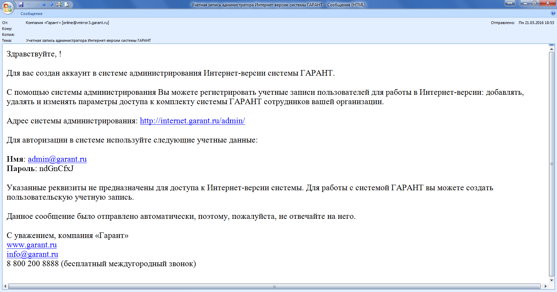Click the horizontal scrollbar left arrow
This screenshot has width=557, height=292.
click(x=5, y=286)
